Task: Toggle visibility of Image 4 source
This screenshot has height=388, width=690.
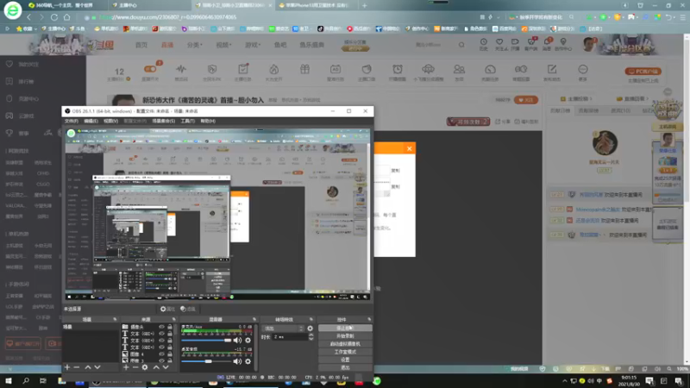Action: coord(161,354)
